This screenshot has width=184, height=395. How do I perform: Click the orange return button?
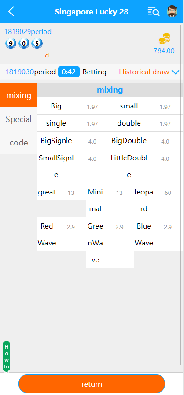92,384
